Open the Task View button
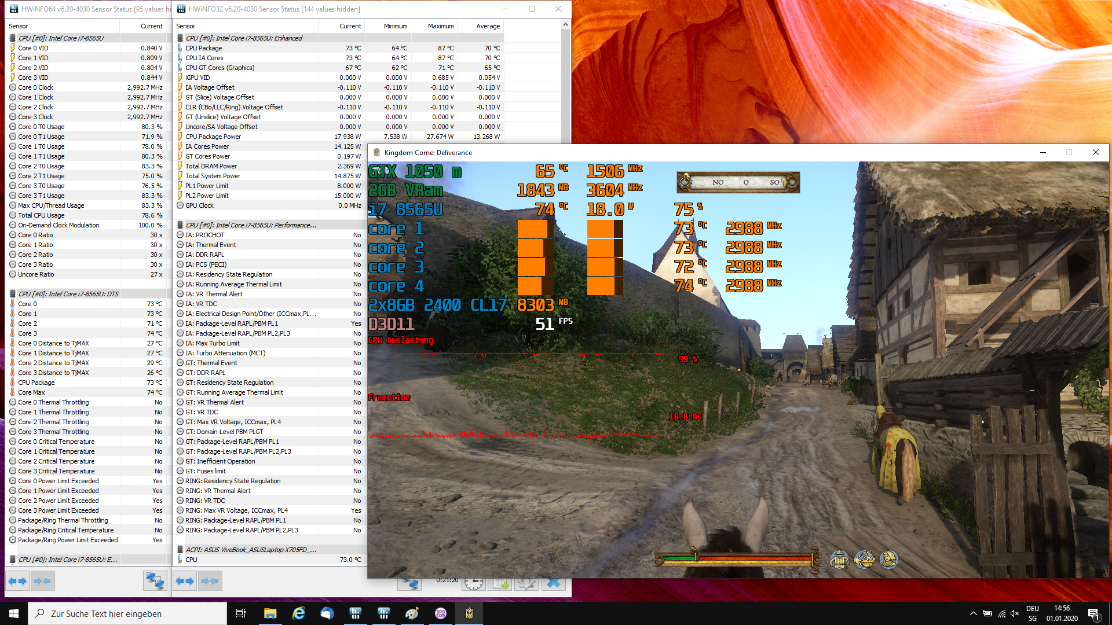This screenshot has height=625, width=1112. coord(241,613)
